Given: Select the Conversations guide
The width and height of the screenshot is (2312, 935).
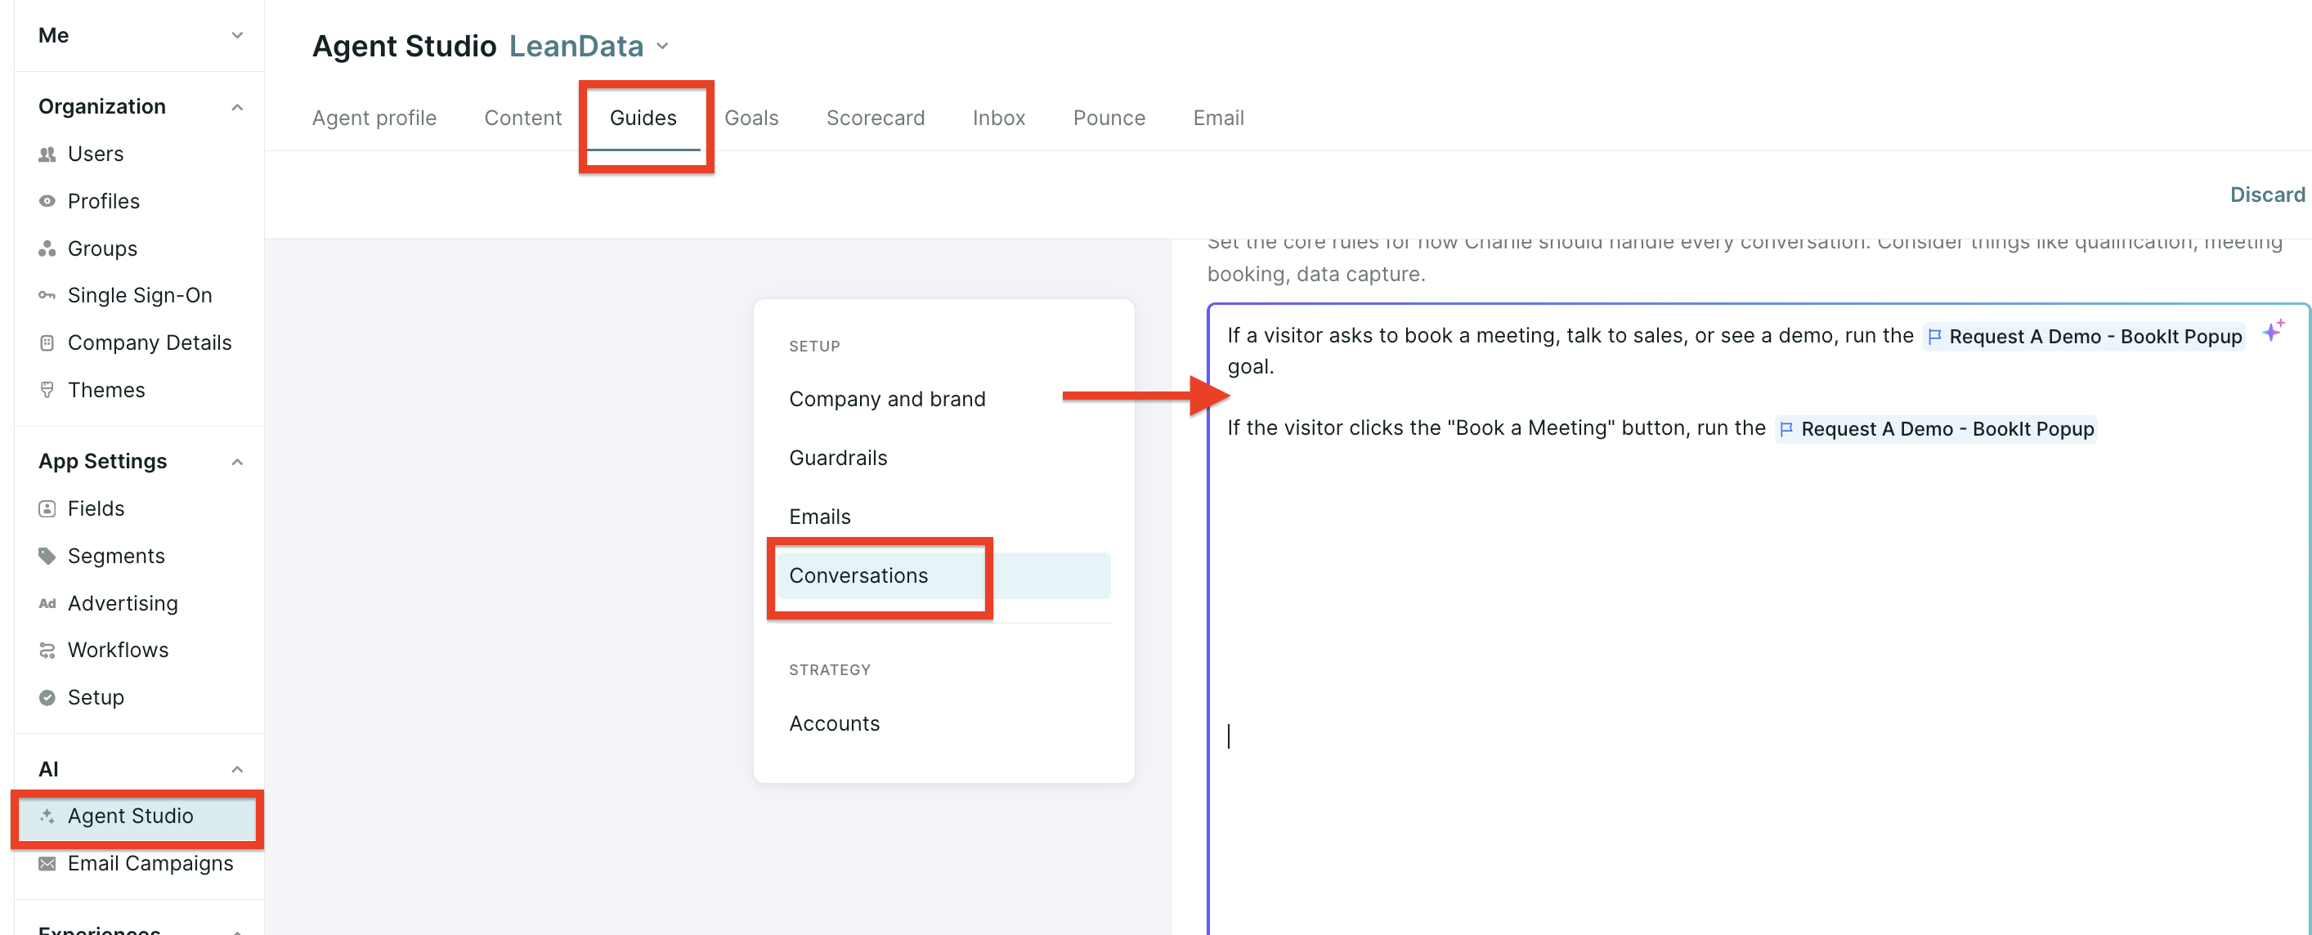Looking at the screenshot, I should point(943,575).
